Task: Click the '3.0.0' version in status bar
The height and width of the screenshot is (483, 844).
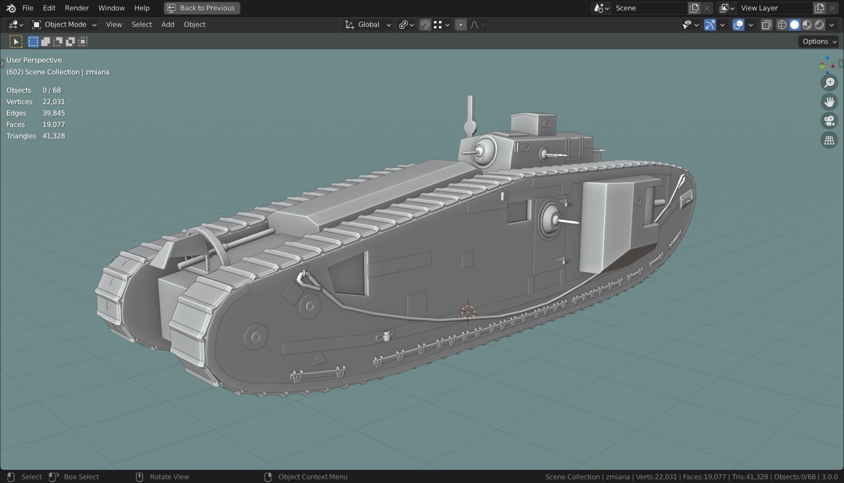Action: [x=830, y=477]
